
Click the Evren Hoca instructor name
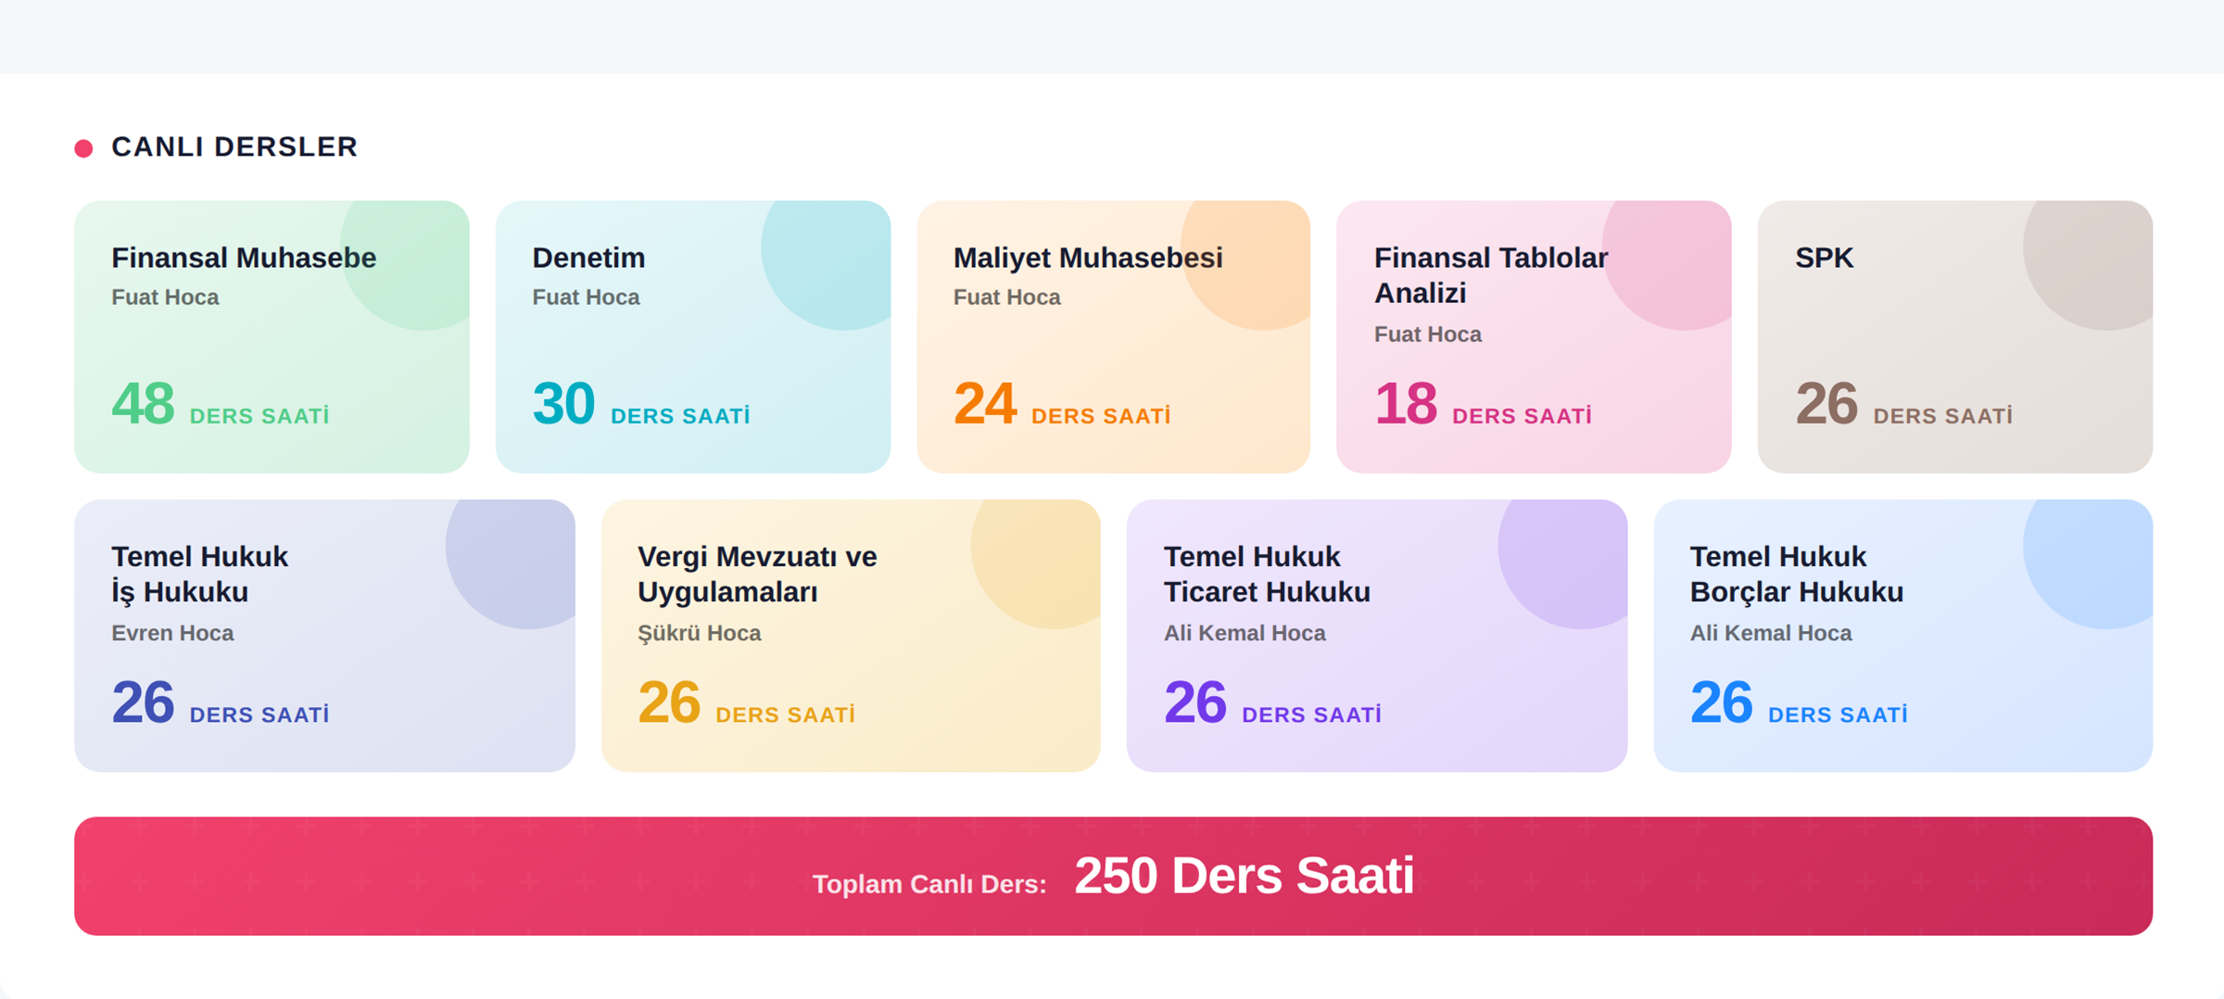[x=172, y=633]
